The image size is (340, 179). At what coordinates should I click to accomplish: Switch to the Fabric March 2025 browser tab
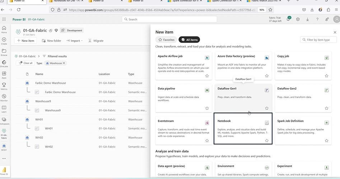(264, 1)
